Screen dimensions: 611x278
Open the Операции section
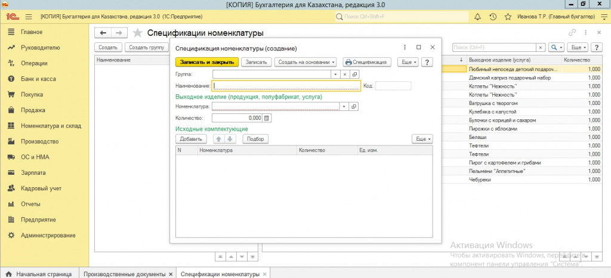[34, 63]
